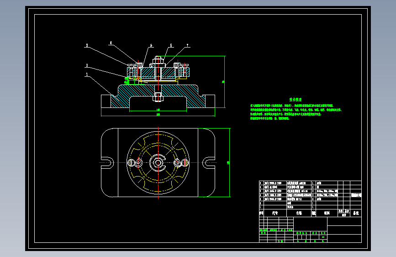Pick the top hex nut in section view
The image size is (396, 257).
158,61
